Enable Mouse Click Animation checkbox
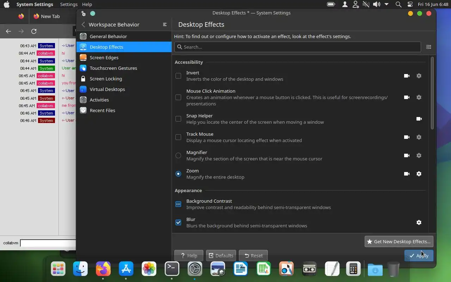Viewport: 451px width, 282px height. tap(178, 97)
